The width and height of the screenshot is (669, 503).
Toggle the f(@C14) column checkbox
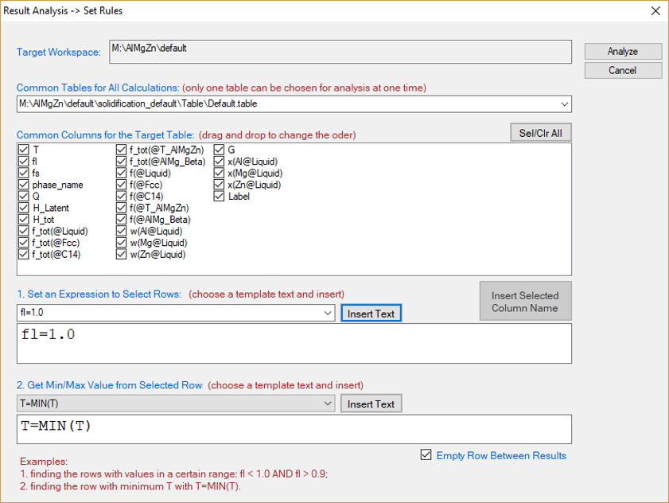click(121, 196)
